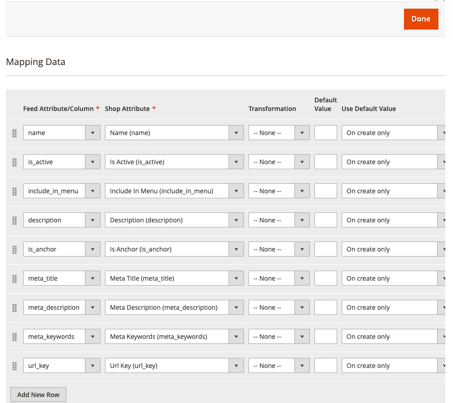Open the 'Url Key (url_key)' shop attribute dropdown
This screenshot has height=403, width=453.
coord(174,365)
